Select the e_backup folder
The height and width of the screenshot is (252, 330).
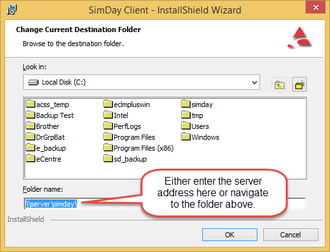coord(46,148)
